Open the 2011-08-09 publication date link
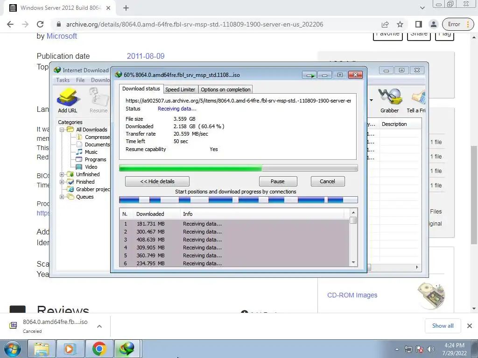This screenshot has width=478, height=358. [x=146, y=56]
